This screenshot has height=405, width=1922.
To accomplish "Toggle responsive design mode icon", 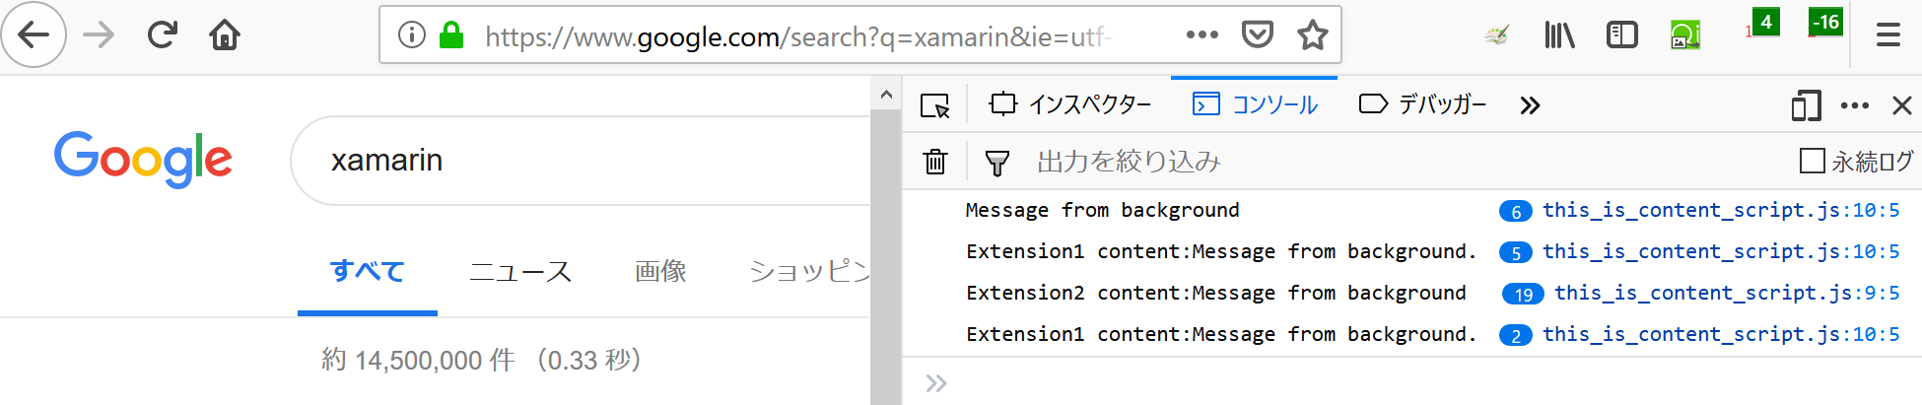I will pos(1806,105).
